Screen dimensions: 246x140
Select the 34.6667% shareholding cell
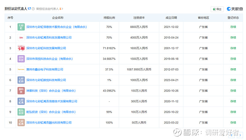coord(109,59)
